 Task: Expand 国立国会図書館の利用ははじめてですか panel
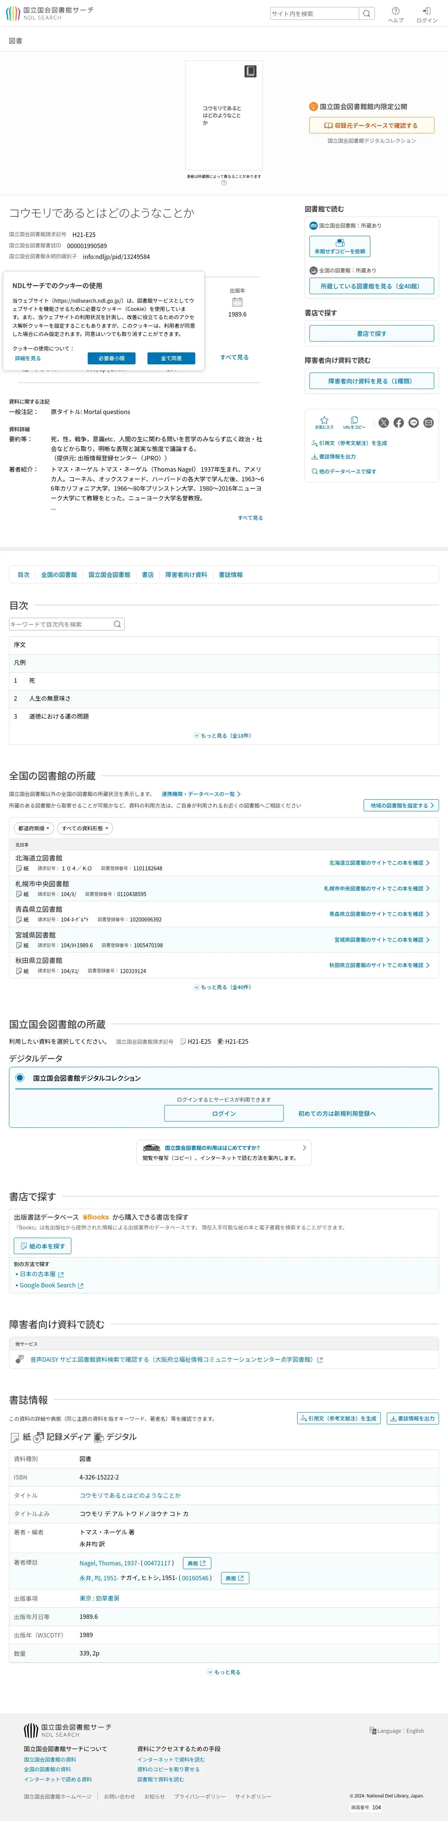224,1152
